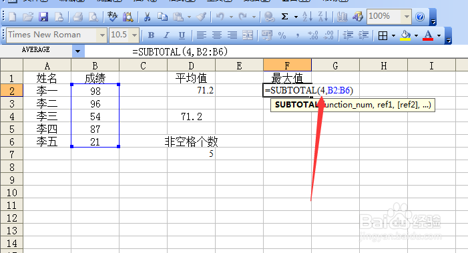The image size is (468, 253).
Task: Open the font color dropdown arrow
Action: [x=439, y=36]
